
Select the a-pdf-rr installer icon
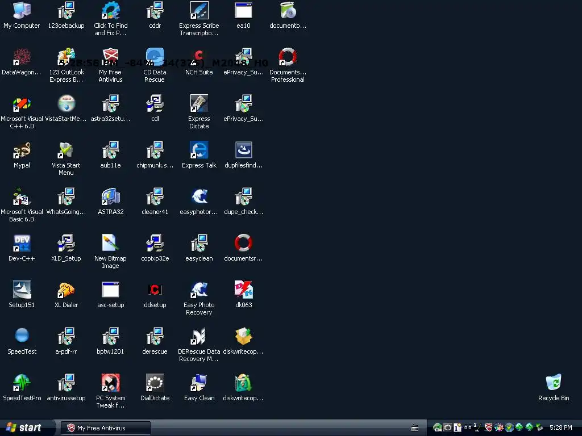click(x=66, y=341)
